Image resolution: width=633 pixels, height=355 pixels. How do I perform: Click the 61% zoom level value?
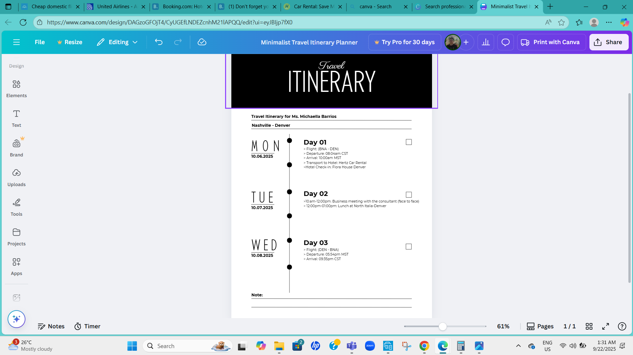coord(503,326)
